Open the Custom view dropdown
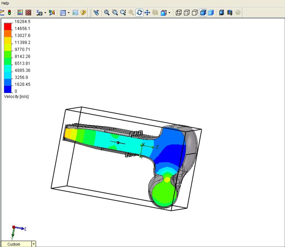 pos(34,244)
